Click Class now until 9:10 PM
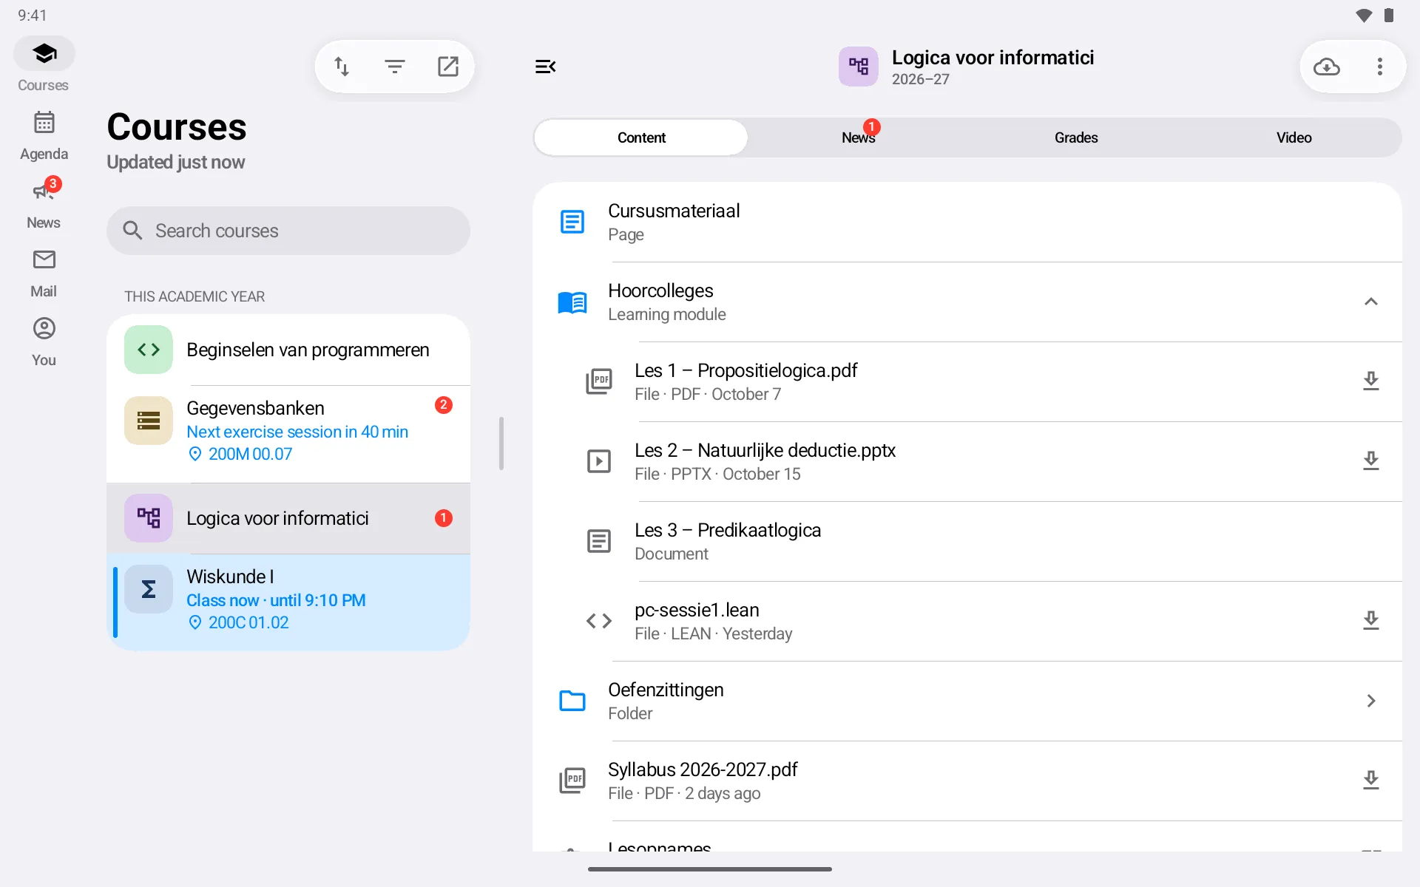This screenshot has width=1420, height=887. point(276,600)
